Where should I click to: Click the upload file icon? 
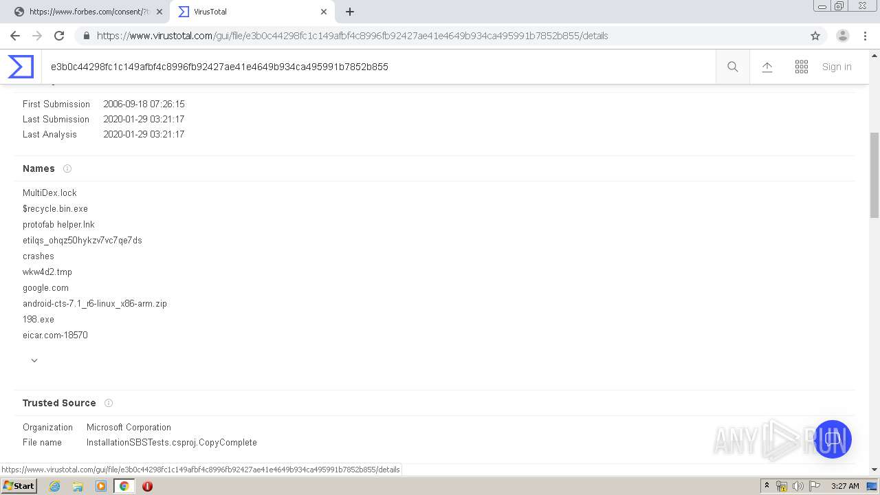coord(767,67)
